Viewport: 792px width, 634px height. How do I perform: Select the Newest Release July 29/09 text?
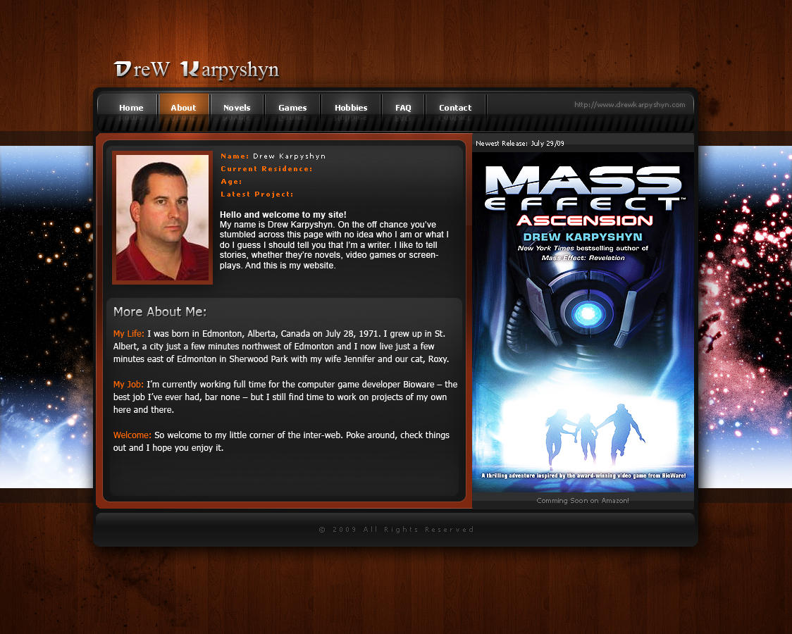coord(520,144)
